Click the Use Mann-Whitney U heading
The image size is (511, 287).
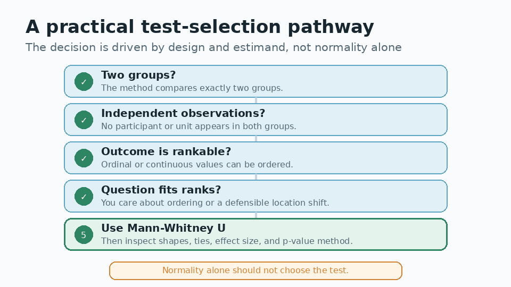(x=163, y=228)
